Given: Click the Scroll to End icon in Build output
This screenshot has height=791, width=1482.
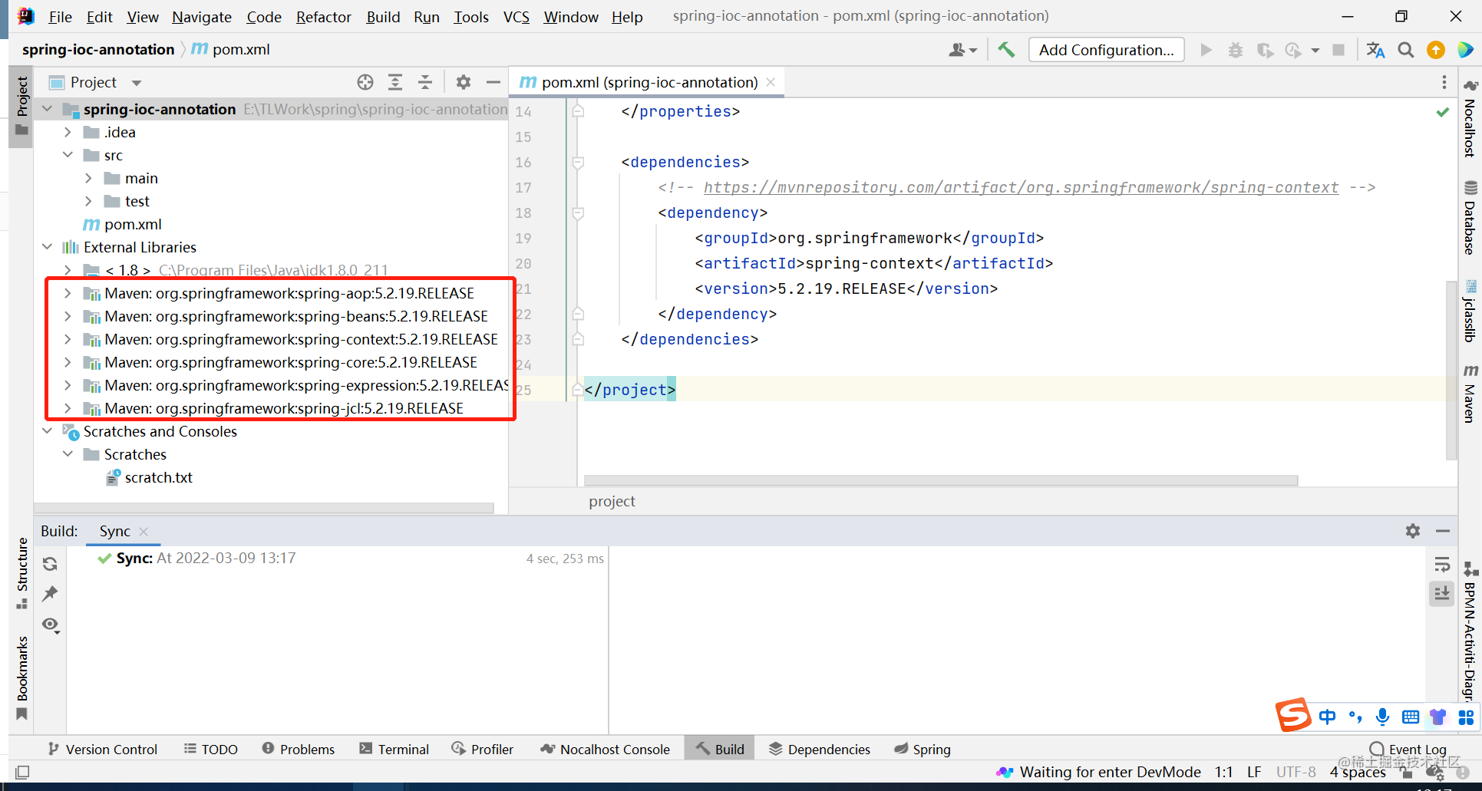Looking at the screenshot, I should click(1442, 594).
